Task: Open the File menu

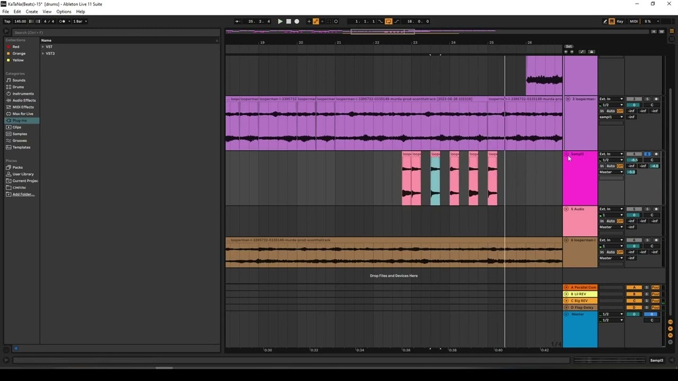Action: (6, 11)
